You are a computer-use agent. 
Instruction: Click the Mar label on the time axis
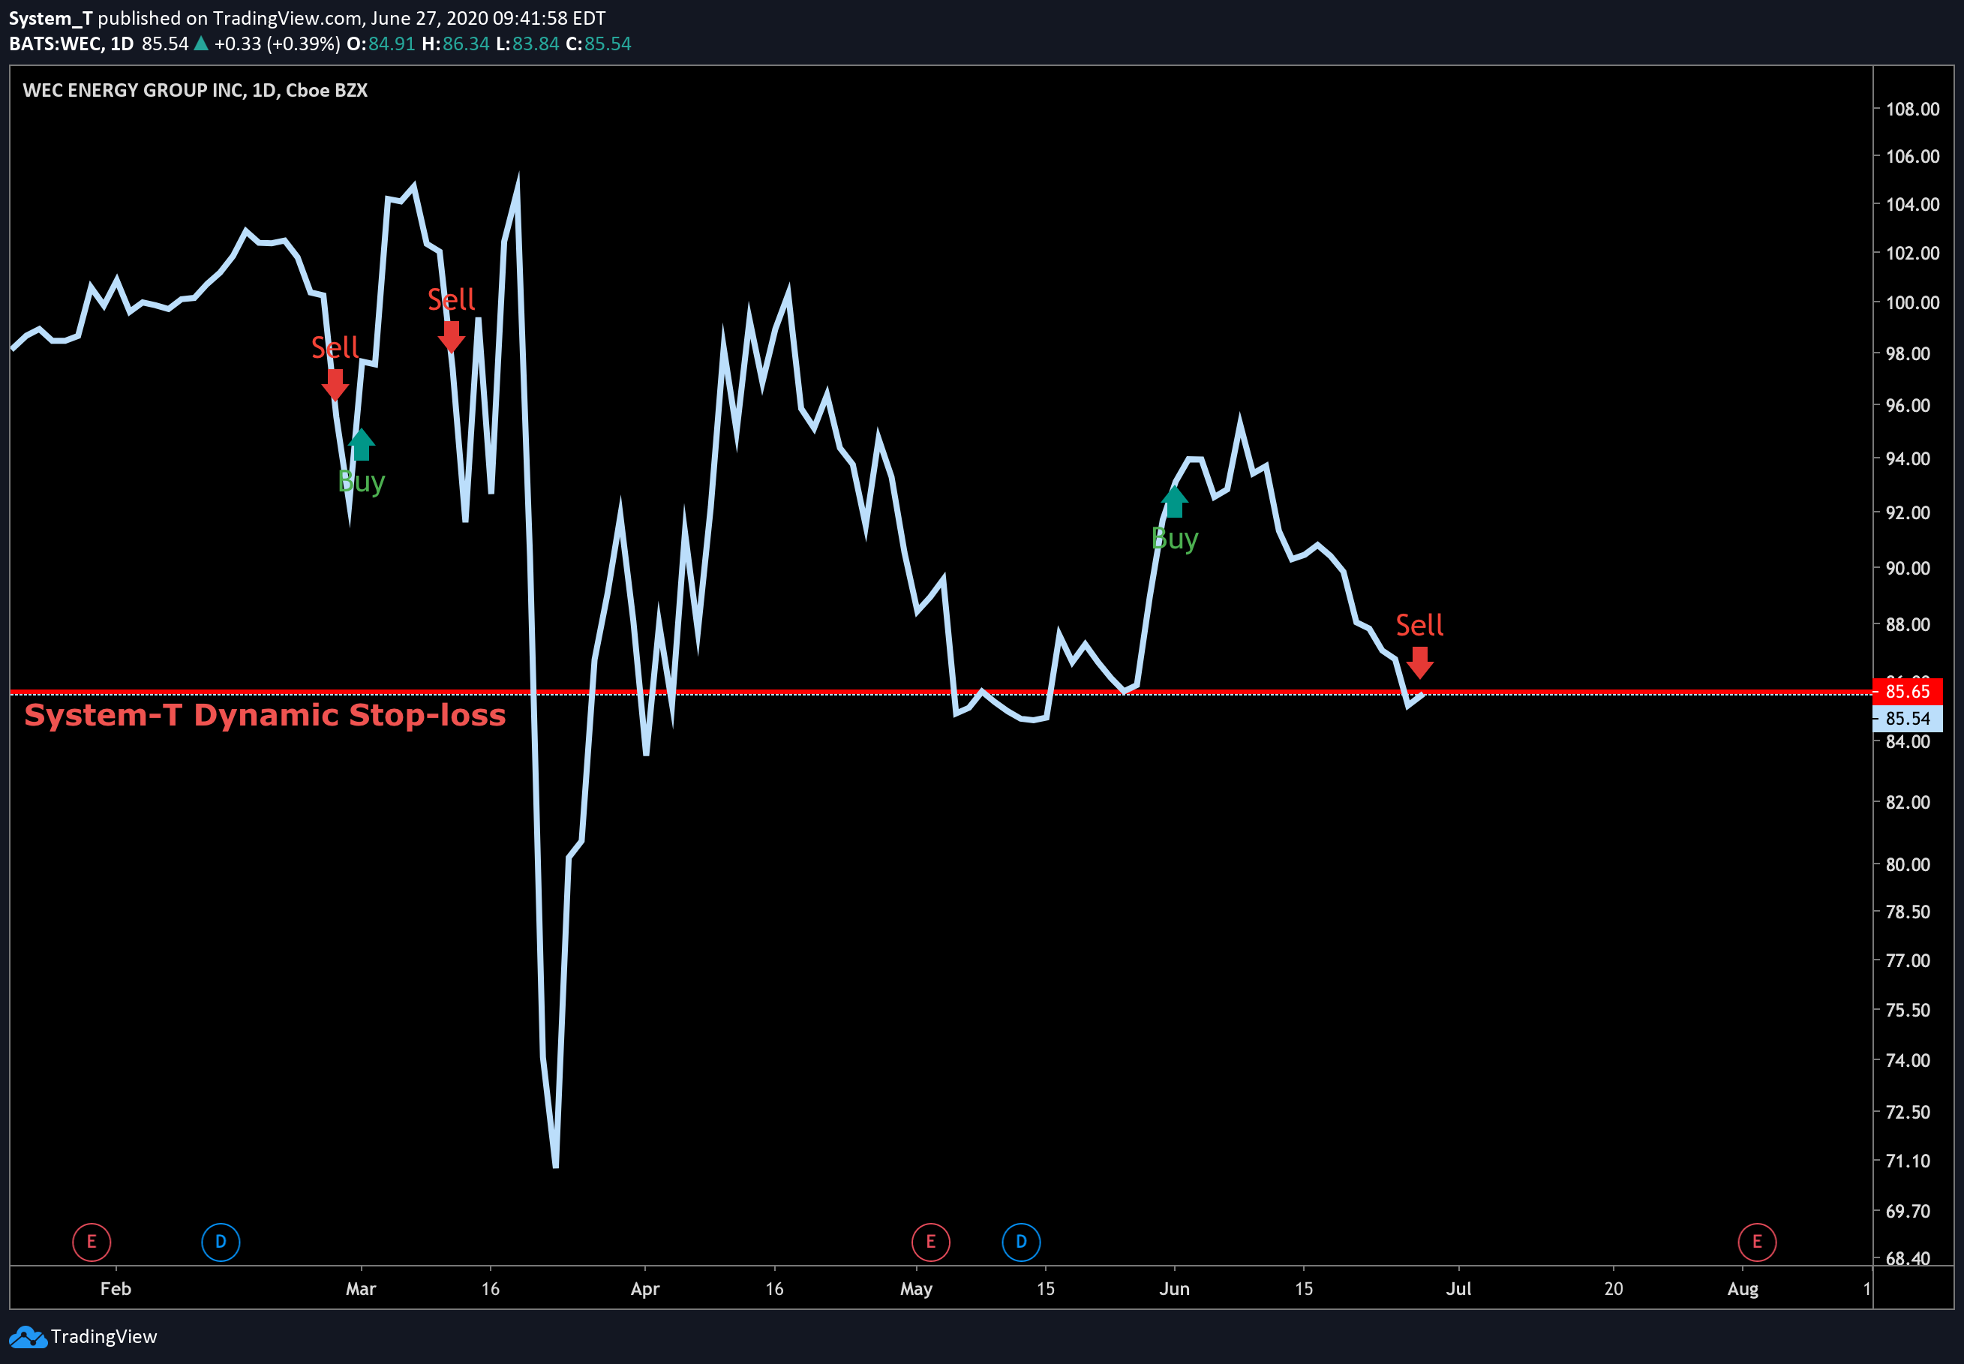[361, 1288]
